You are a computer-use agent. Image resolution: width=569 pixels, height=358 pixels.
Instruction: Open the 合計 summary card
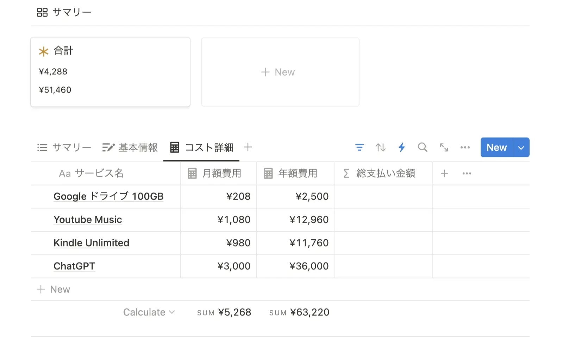click(x=110, y=72)
